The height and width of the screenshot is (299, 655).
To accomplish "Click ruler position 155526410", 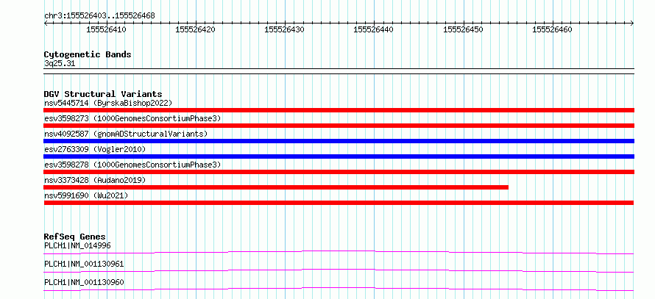I will (x=106, y=29).
